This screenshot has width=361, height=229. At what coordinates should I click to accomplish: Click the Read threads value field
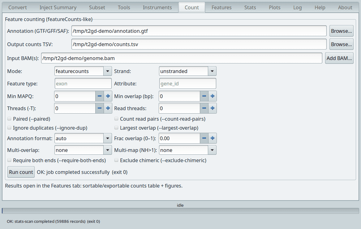pos(179,108)
